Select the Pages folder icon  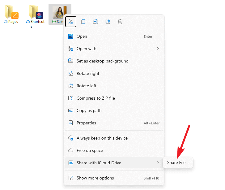click(11, 12)
